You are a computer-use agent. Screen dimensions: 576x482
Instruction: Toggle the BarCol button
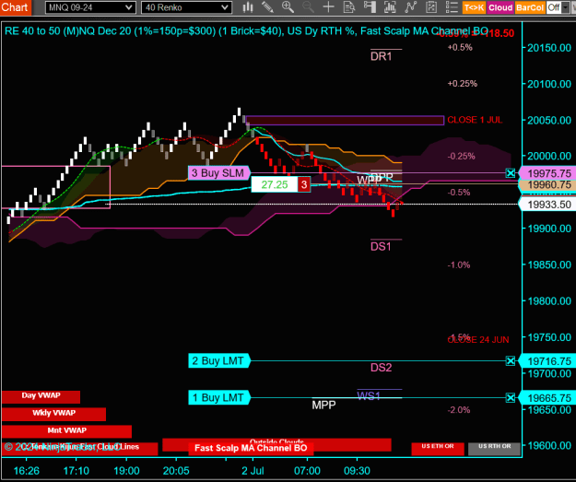coord(529,7)
